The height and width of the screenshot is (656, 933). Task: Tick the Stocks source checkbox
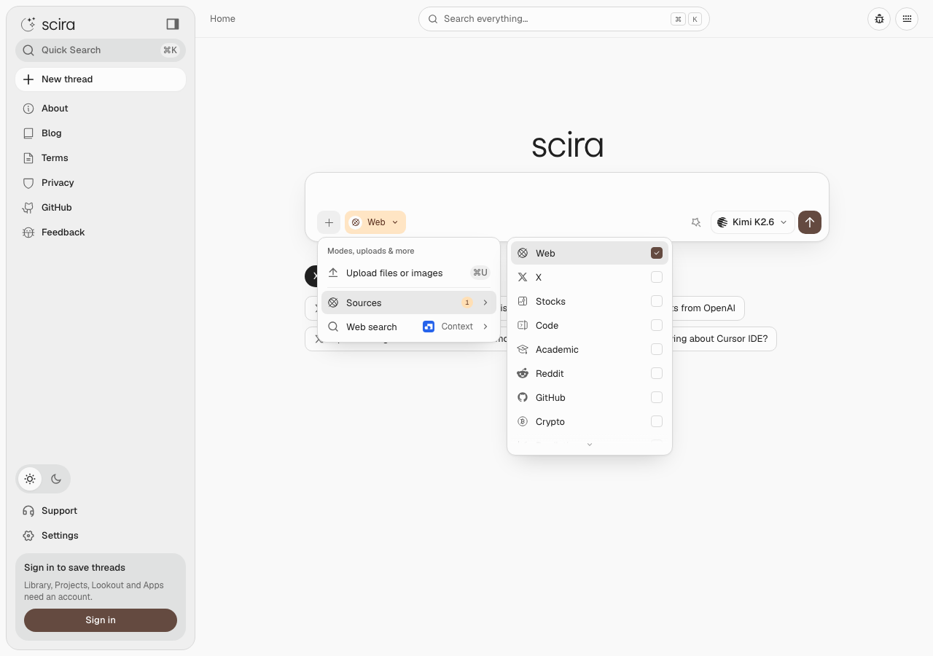pyautogui.click(x=657, y=301)
